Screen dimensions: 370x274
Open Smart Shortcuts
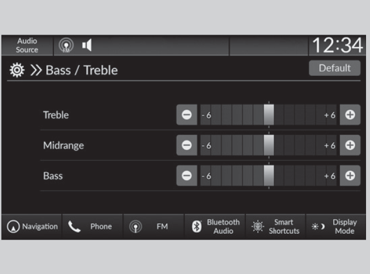click(x=276, y=226)
